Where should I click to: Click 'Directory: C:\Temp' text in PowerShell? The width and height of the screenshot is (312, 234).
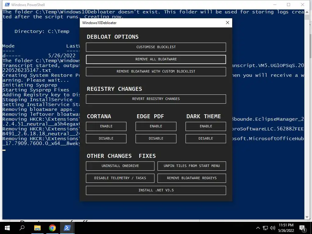[42, 31]
